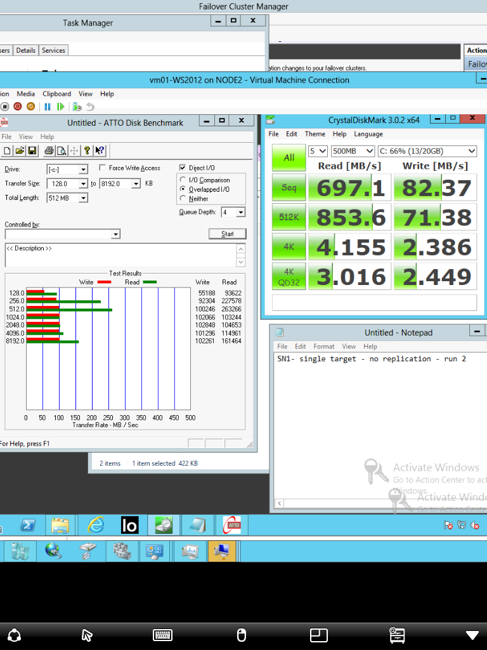Click the Save floppy icon in ATTO toolbar

coord(32,150)
